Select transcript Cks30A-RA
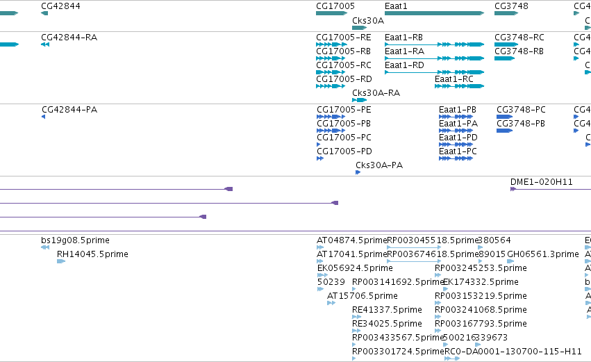 [x=376, y=93]
